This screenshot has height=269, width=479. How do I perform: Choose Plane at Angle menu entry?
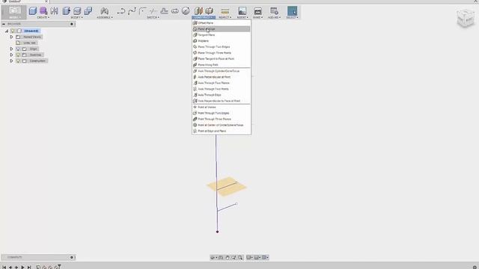tap(222, 29)
